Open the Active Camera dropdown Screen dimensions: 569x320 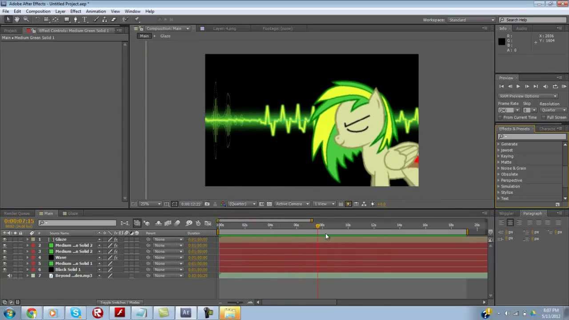pyautogui.click(x=292, y=204)
